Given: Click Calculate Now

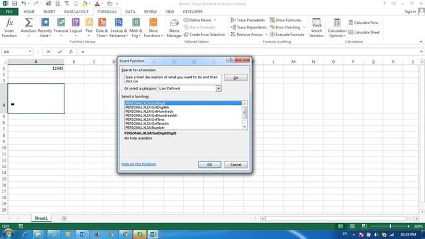Looking at the screenshot, I should click(363, 23).
